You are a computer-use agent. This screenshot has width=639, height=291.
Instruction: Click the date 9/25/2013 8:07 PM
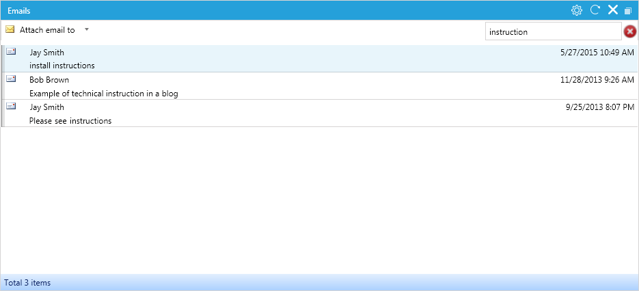click(600, 107)
